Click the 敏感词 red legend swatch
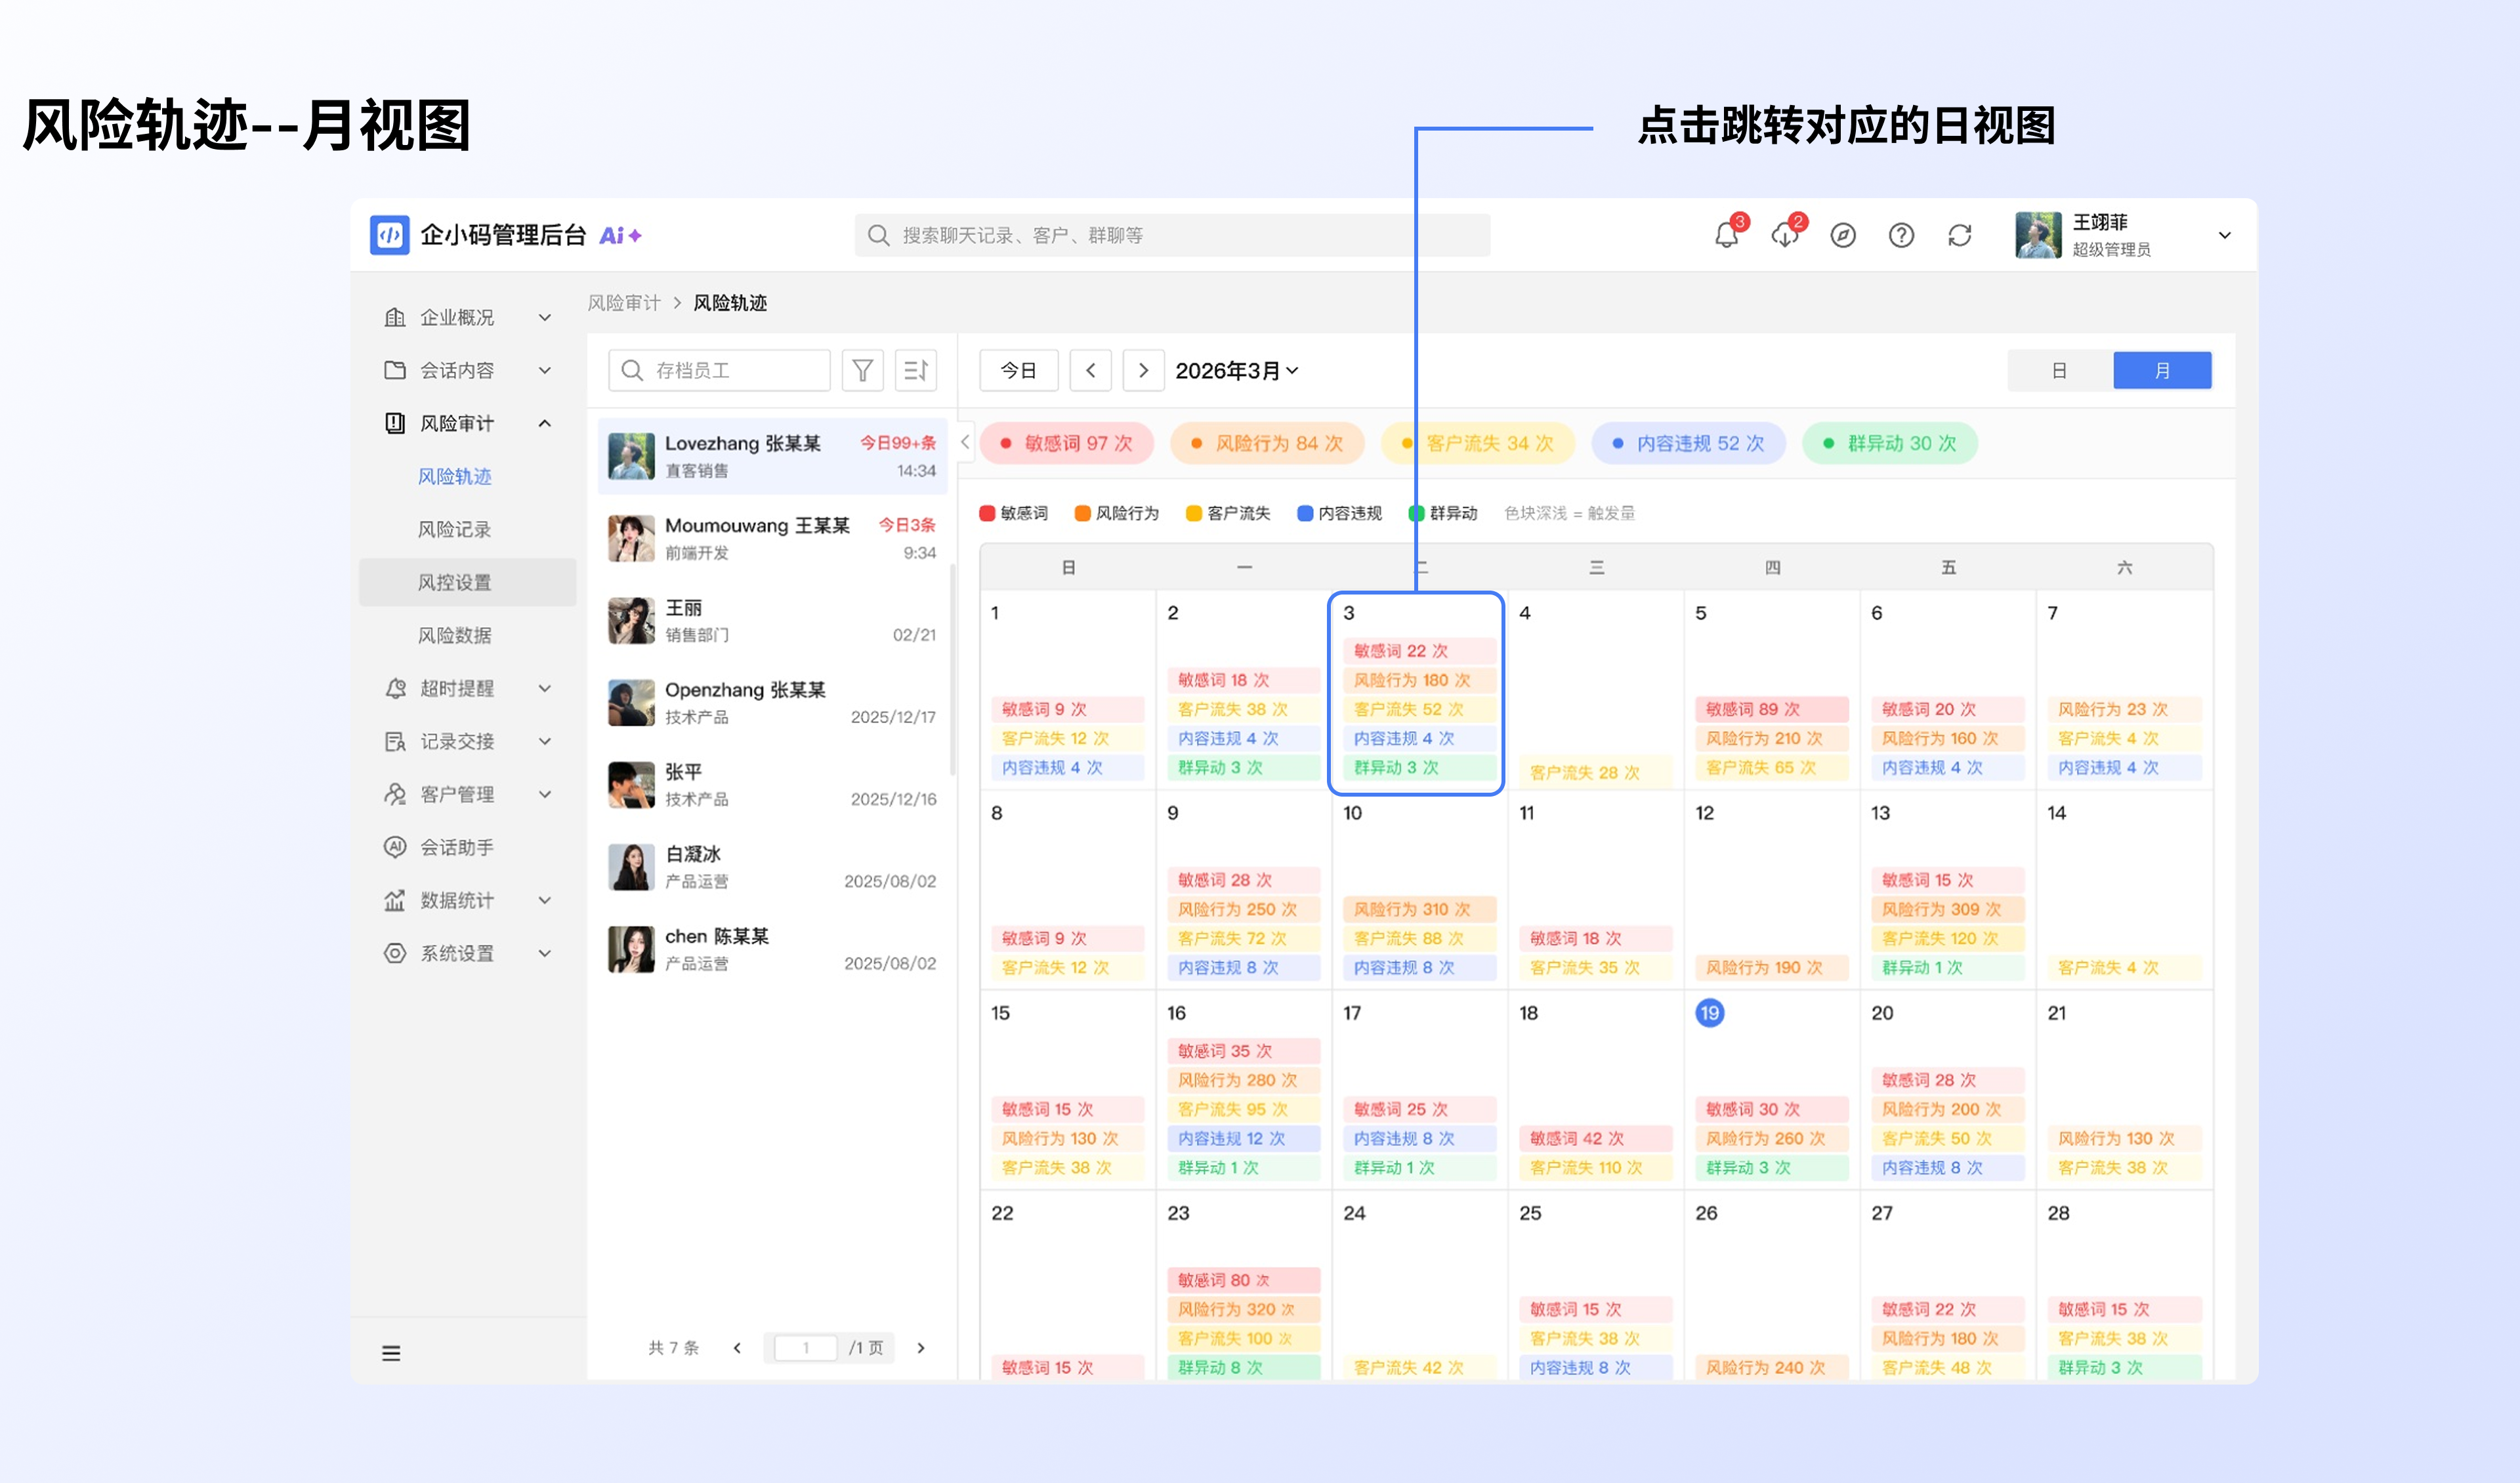This screenshot has height=1483, width=2520. pyautogui.click(x=987, y=513)
